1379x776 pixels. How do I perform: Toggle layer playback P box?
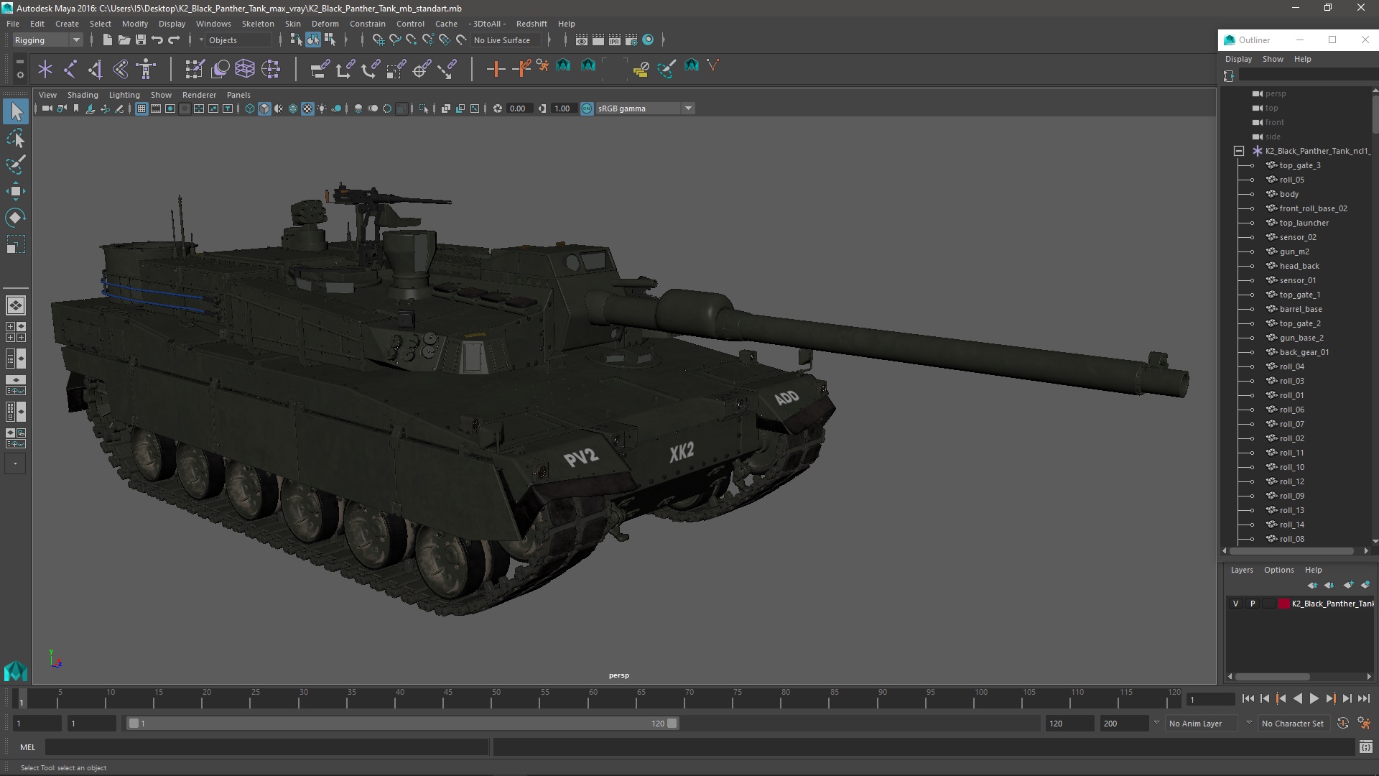[1253, 604]
